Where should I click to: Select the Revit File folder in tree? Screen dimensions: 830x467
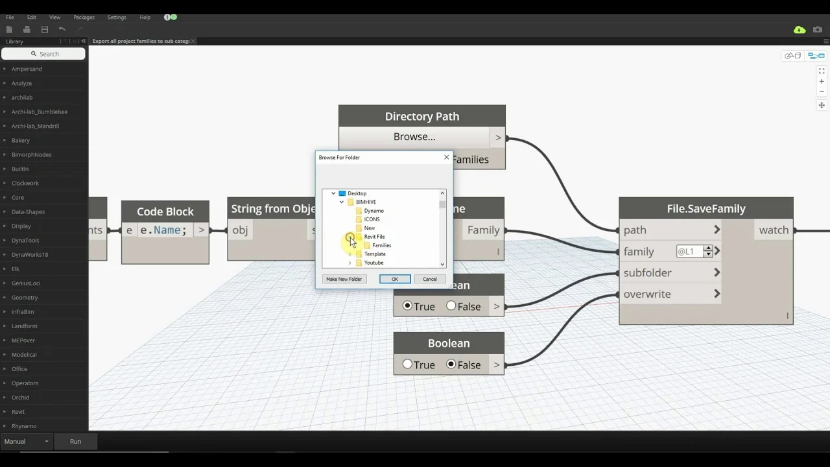pos(374,237)
